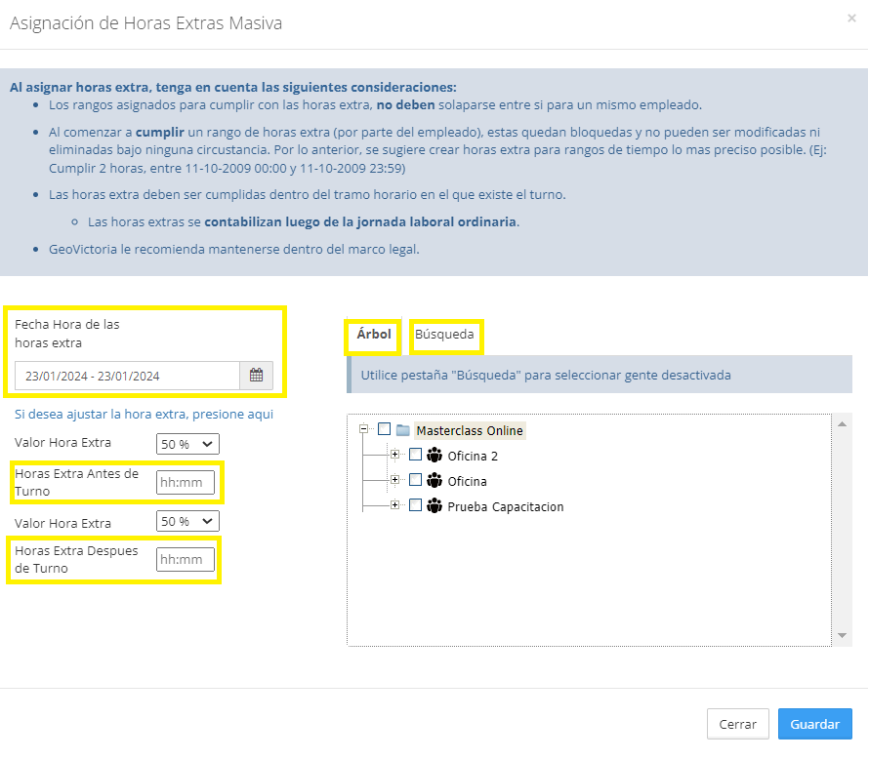
Task: Select the Prueba Capacitacion checkbox
Action: 415,505
